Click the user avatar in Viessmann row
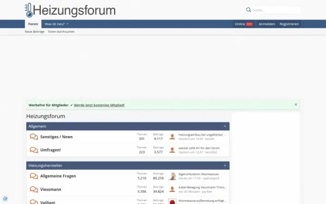326x204 pixels. [172, 189]
